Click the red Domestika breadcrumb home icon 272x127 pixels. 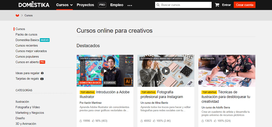[17, 15]
